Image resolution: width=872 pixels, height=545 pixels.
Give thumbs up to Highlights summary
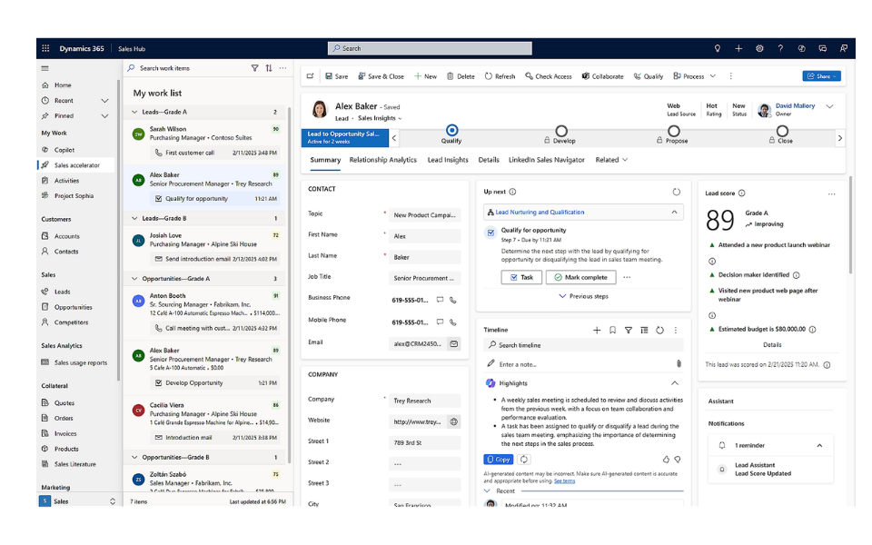click(666, 460)
